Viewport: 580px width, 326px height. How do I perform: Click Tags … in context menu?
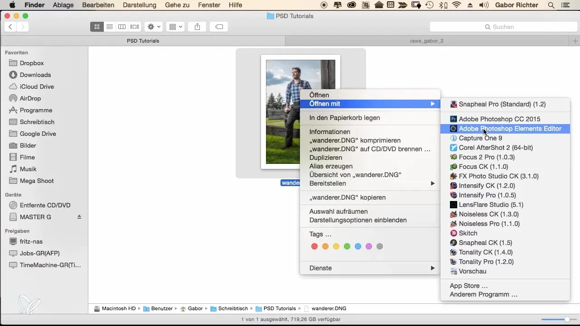320,234
